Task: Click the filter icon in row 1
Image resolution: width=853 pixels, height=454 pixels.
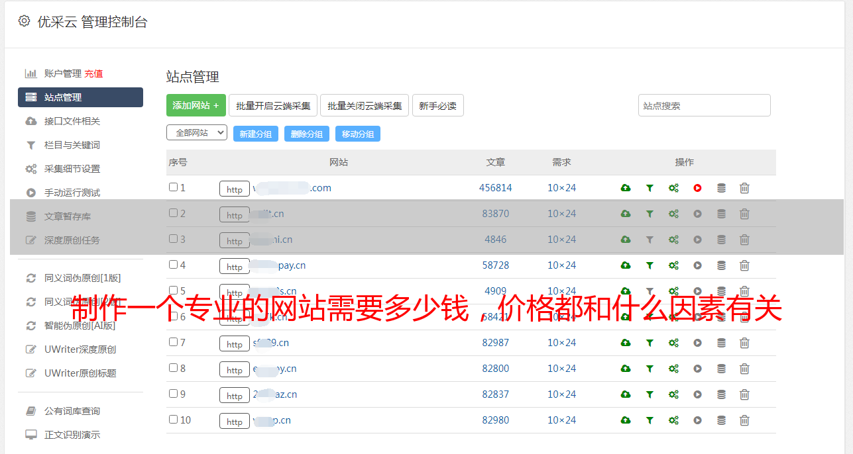Action: [x=650, y=188]
